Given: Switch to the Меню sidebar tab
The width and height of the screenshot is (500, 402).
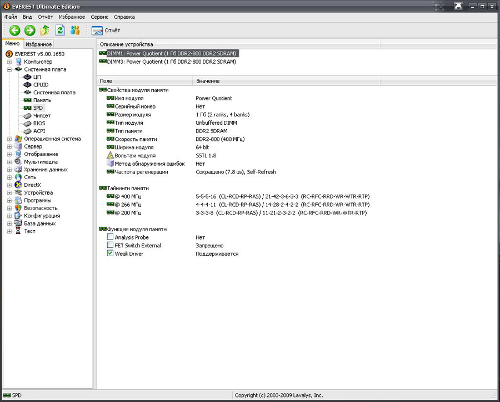Looking at the screenshot, I should pos(12,44).
